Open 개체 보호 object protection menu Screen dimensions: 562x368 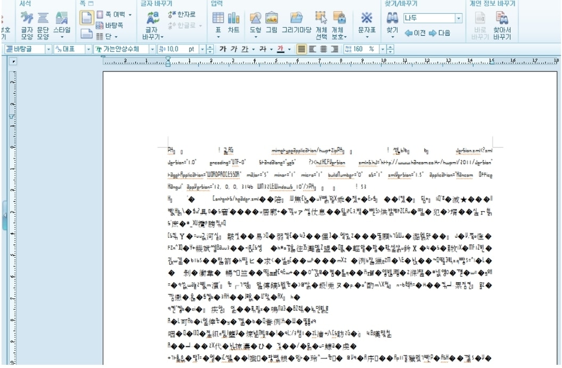click(x=339, y=26)
